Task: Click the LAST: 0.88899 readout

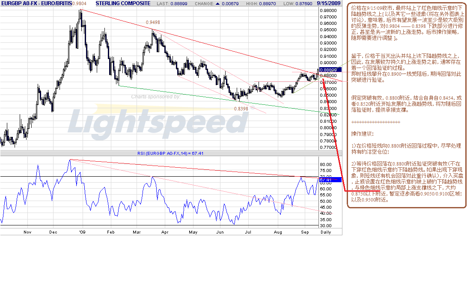Action: (x=172, y=4)
